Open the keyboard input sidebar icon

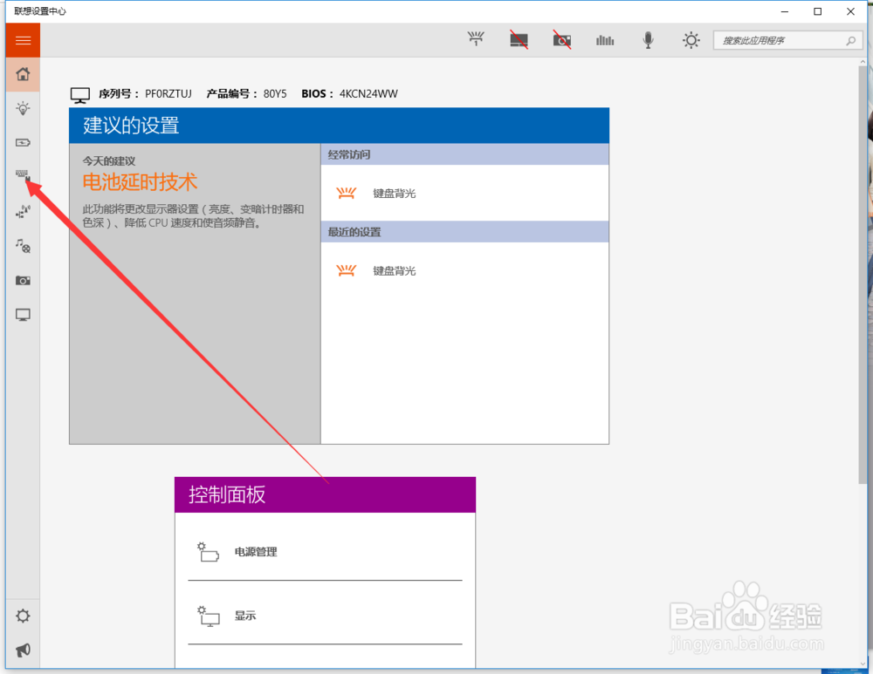tap(23, 176)
